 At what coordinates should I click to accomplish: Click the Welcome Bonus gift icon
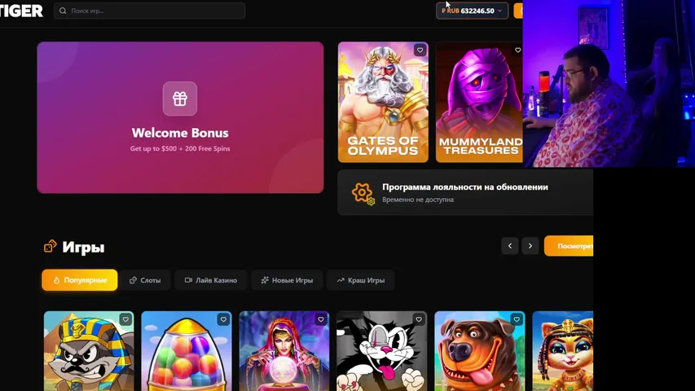[180, 99]
